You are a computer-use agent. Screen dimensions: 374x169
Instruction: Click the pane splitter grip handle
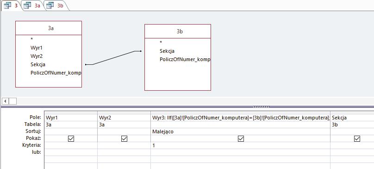pyautogui.click(x=261, y=106)
